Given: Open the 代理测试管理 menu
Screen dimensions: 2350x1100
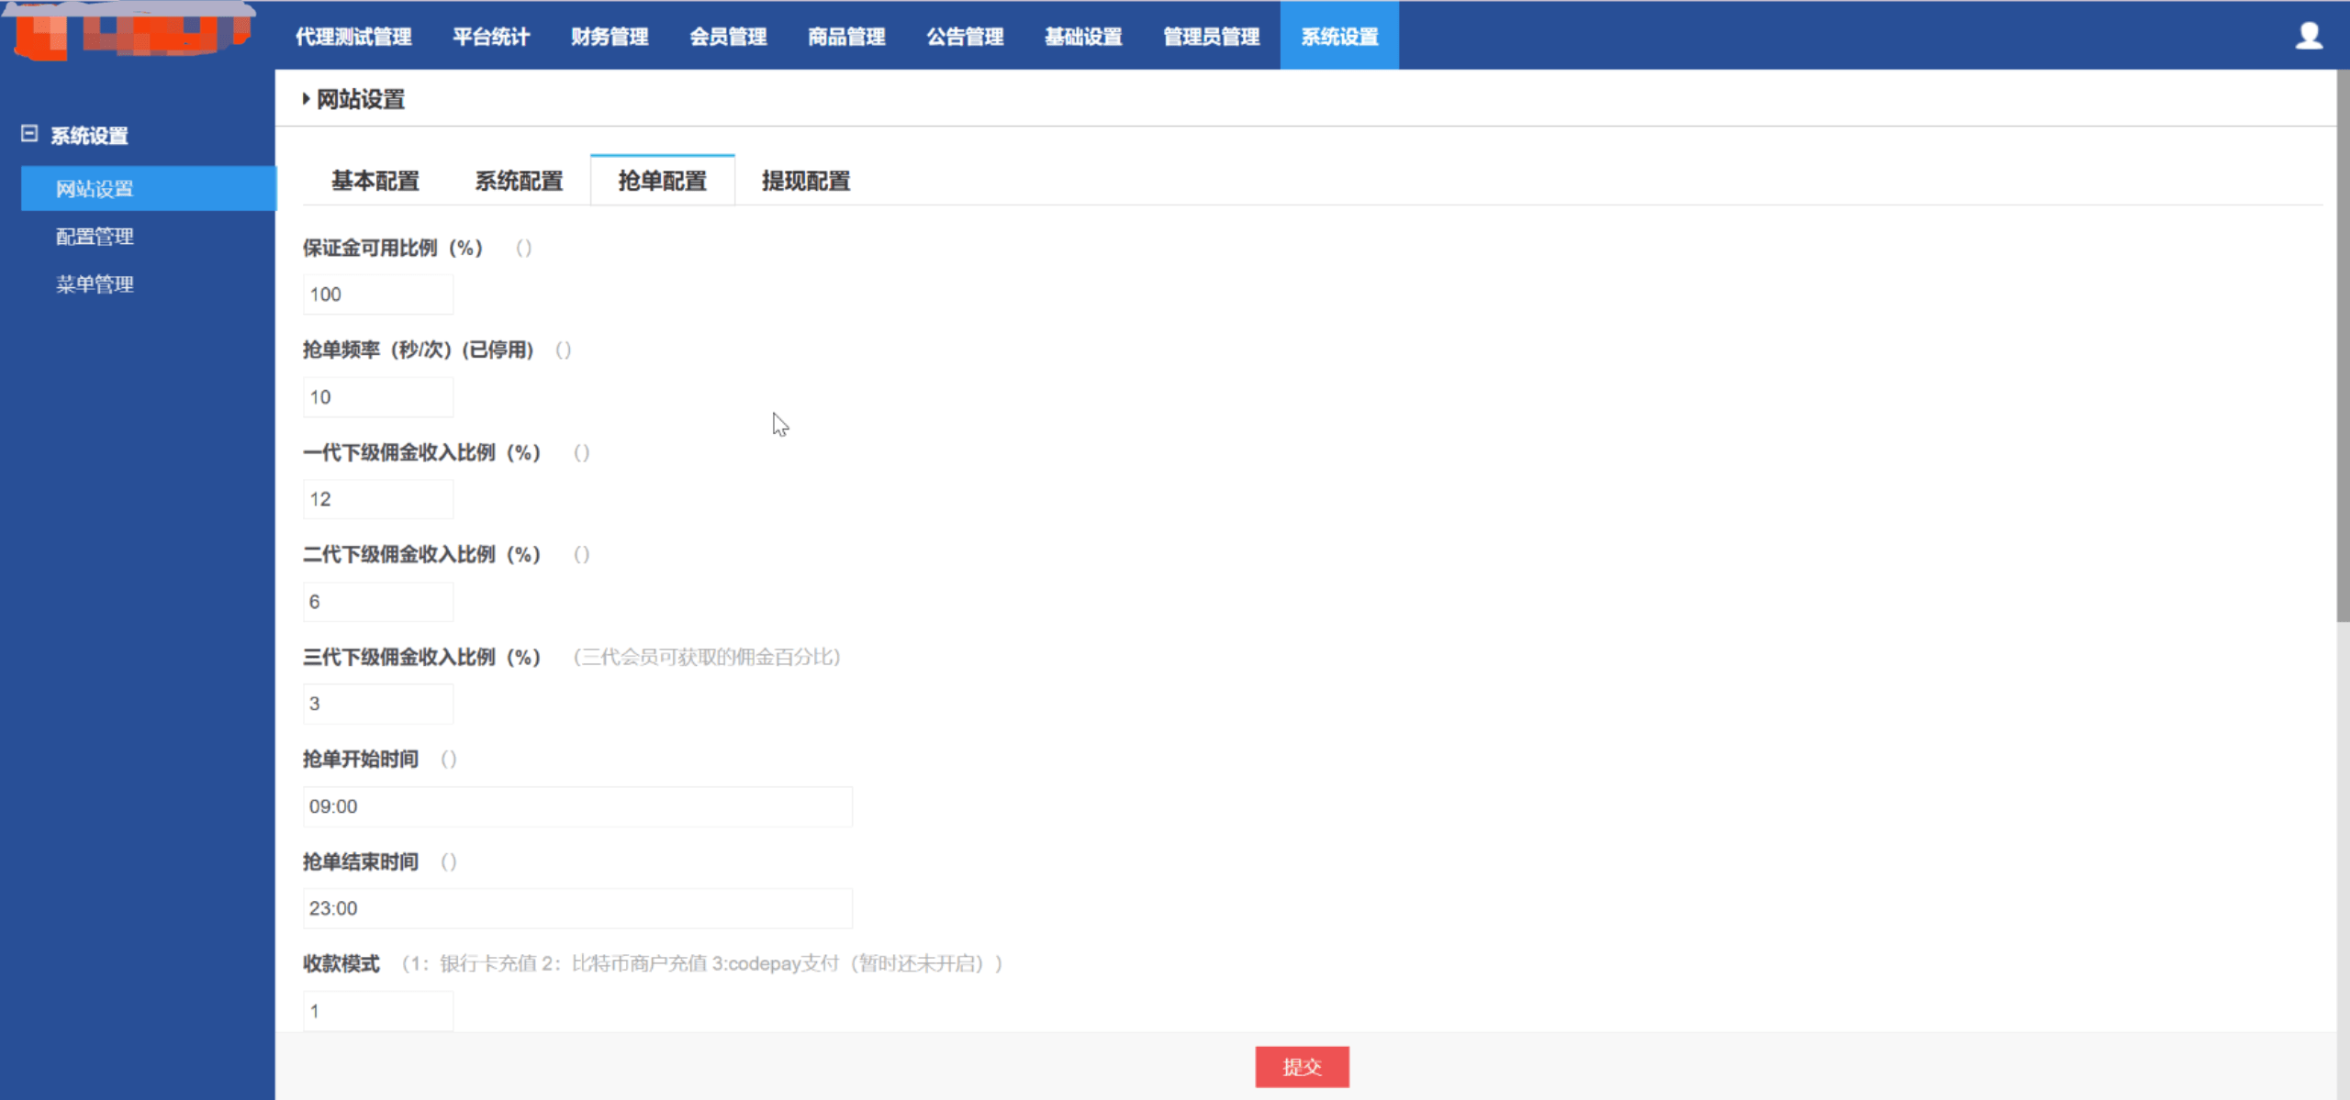Looking at the screenshot, I should 353,37.
